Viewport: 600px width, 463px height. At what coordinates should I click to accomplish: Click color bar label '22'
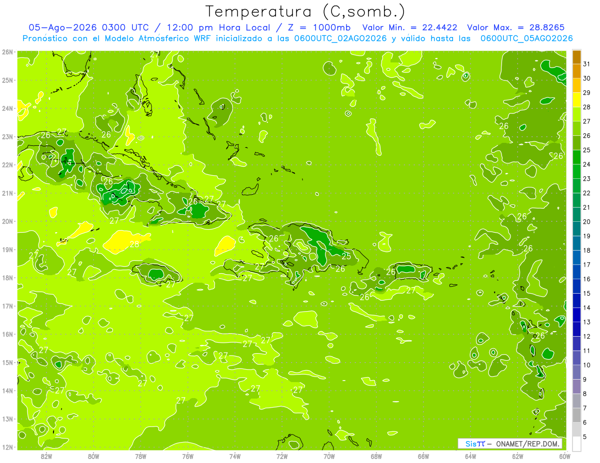tap(586, 193)
